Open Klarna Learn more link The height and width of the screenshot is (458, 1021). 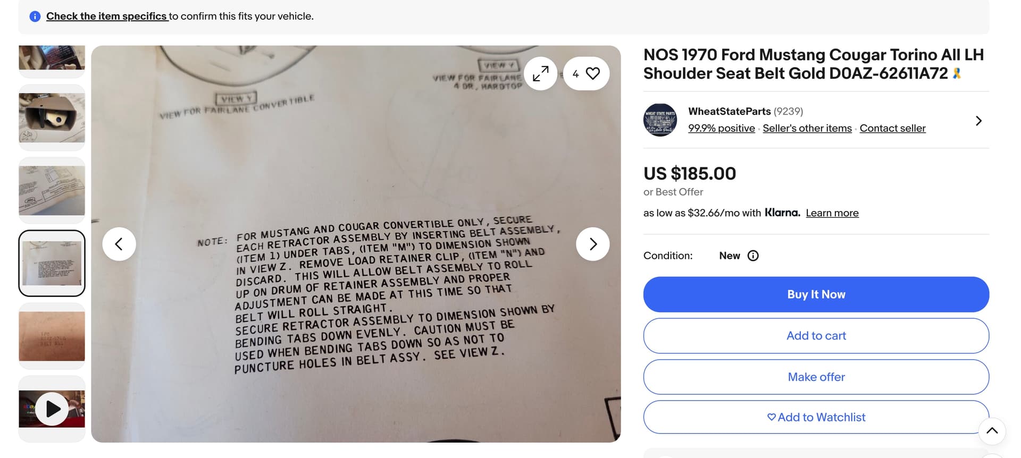tap(832, 213)
